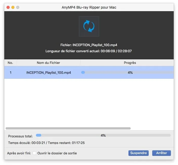Click the 'Processus total:' label

coord(20,136)
